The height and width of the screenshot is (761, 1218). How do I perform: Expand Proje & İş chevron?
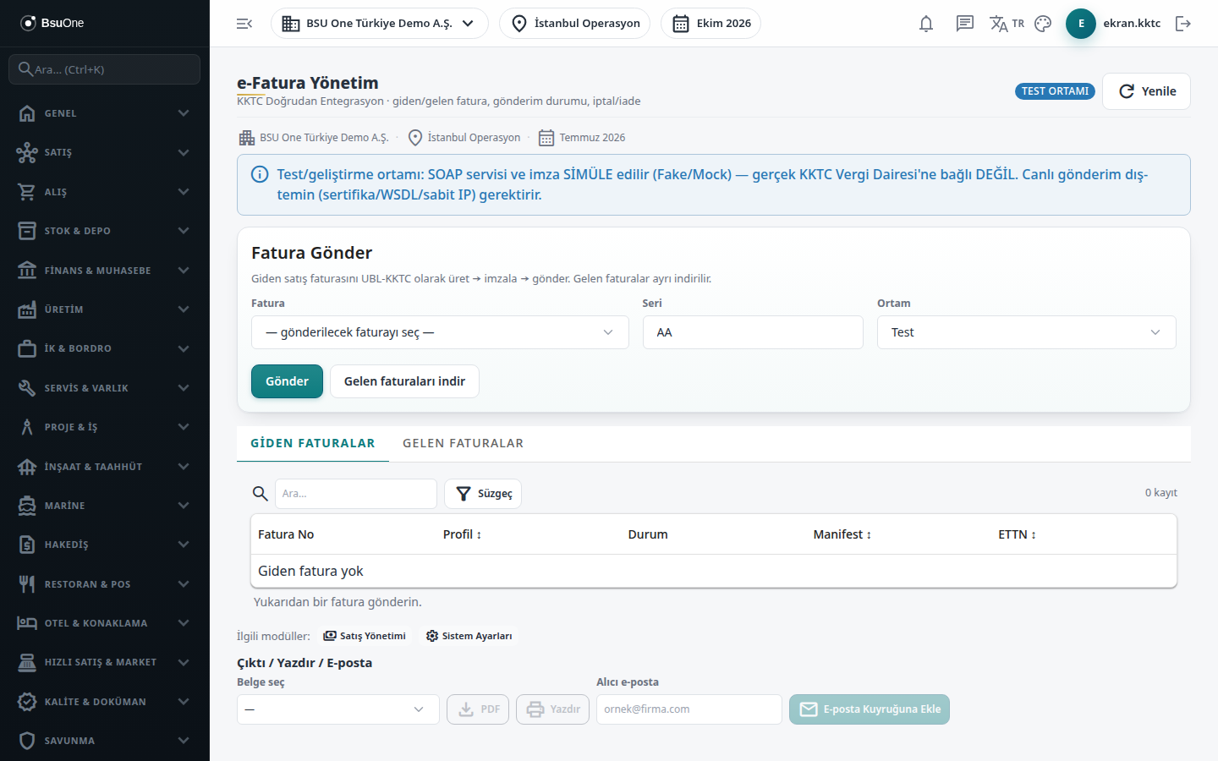coord(184,427)
